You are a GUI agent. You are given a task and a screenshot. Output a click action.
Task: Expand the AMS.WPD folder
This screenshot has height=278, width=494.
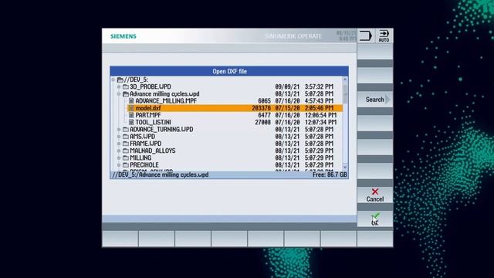point(119,137)
